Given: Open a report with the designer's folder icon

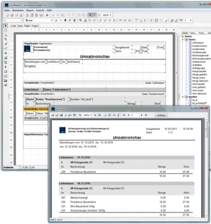Looking at the screenshot, I should click(x=12, y=15).
